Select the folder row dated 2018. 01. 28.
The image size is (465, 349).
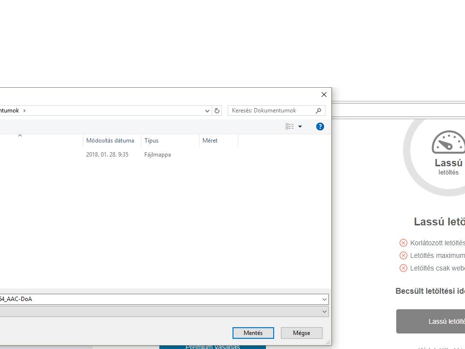[107, 155]
